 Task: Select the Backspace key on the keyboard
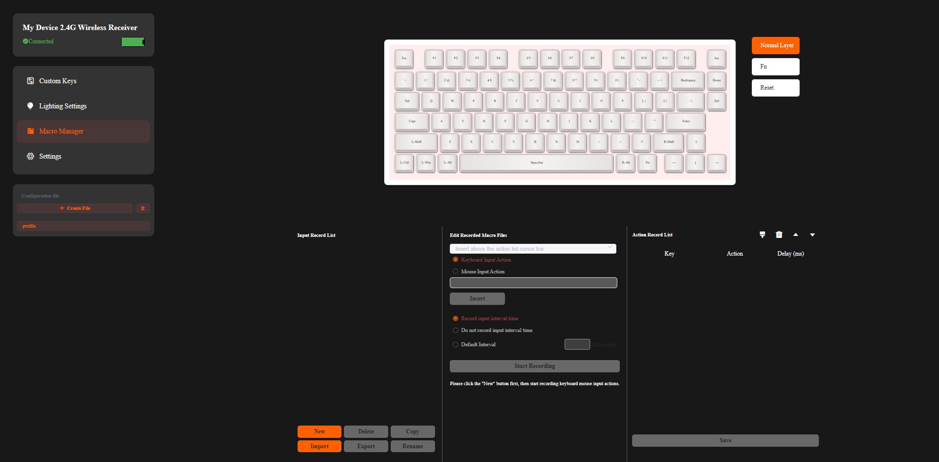688,80
